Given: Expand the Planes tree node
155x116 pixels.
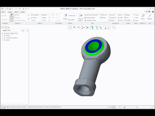Looking at the screenshot, I should [3, 36].
